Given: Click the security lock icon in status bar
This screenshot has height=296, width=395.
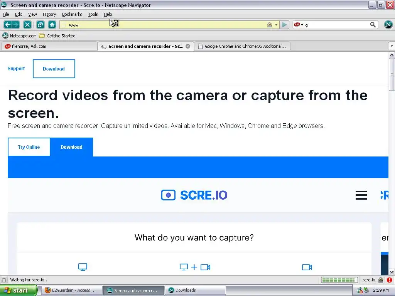Looking at the screenshot, I should point(381,280).
